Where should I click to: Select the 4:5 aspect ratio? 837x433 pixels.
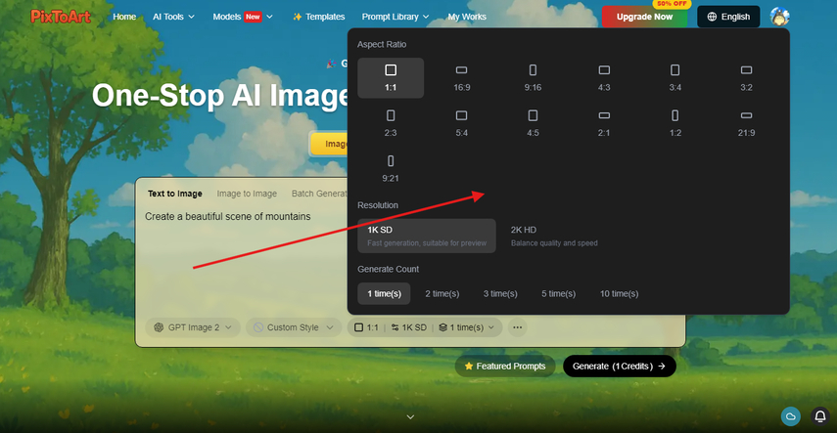tap(533, 123)
